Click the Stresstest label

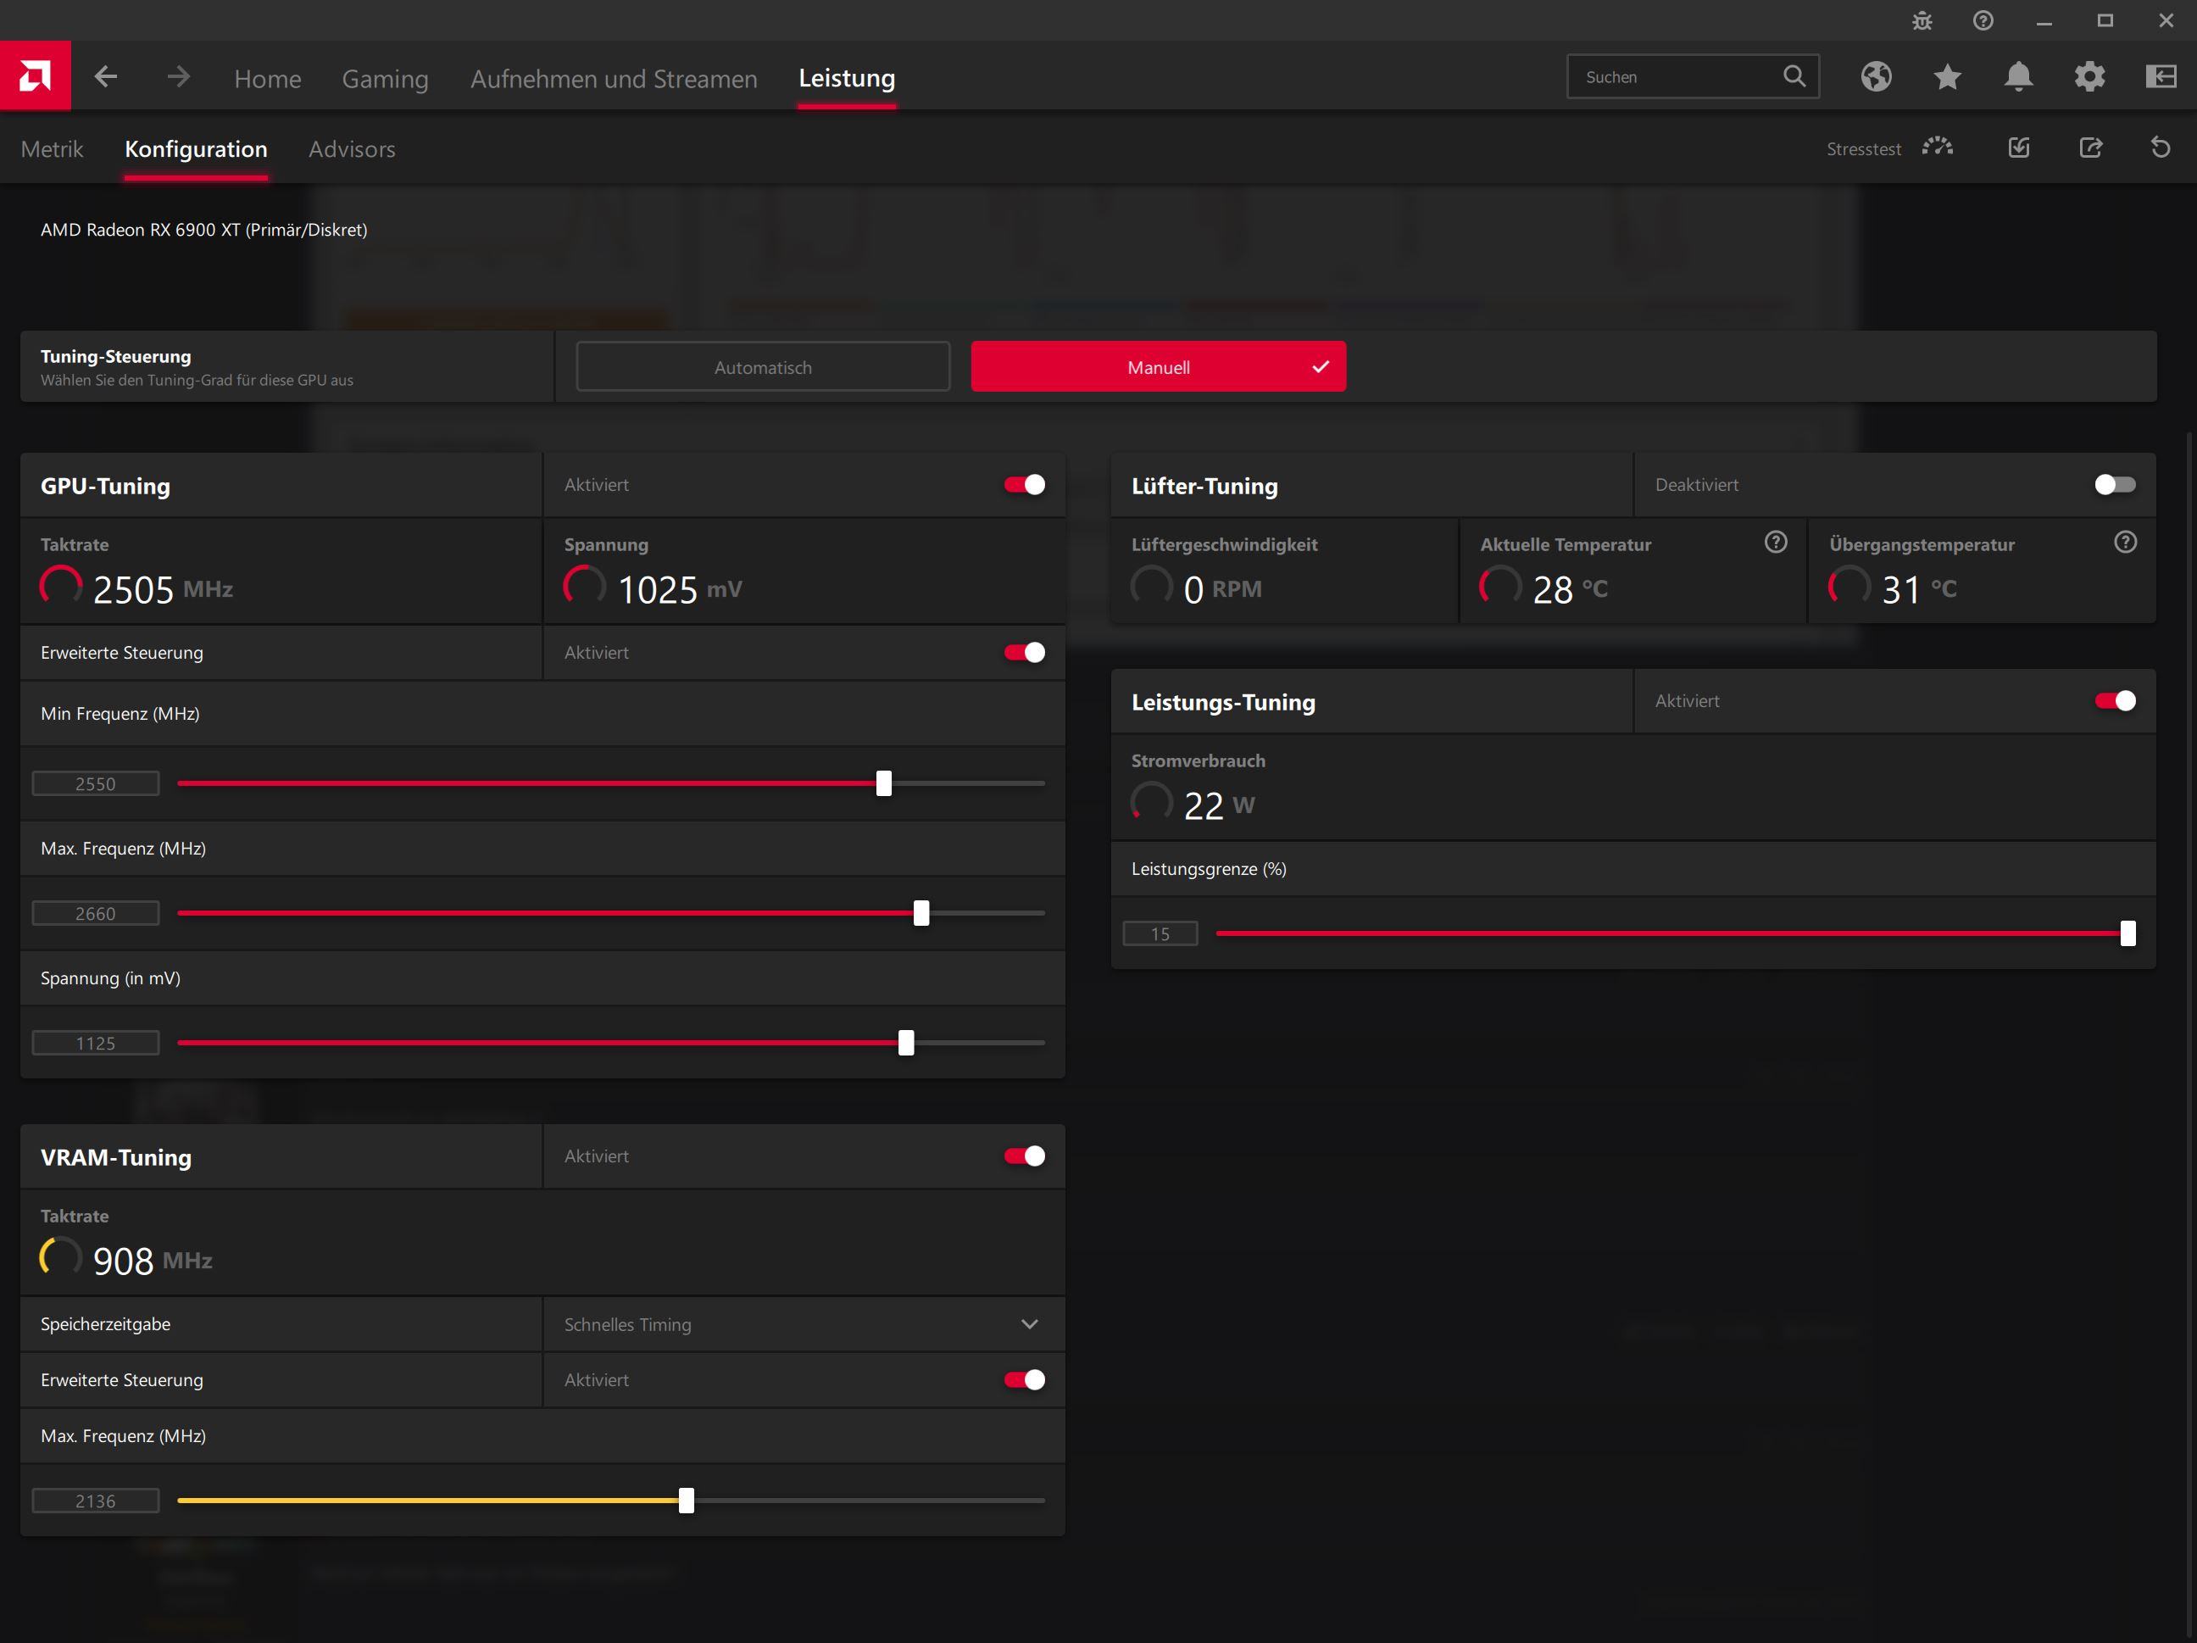click(1863, 149)
